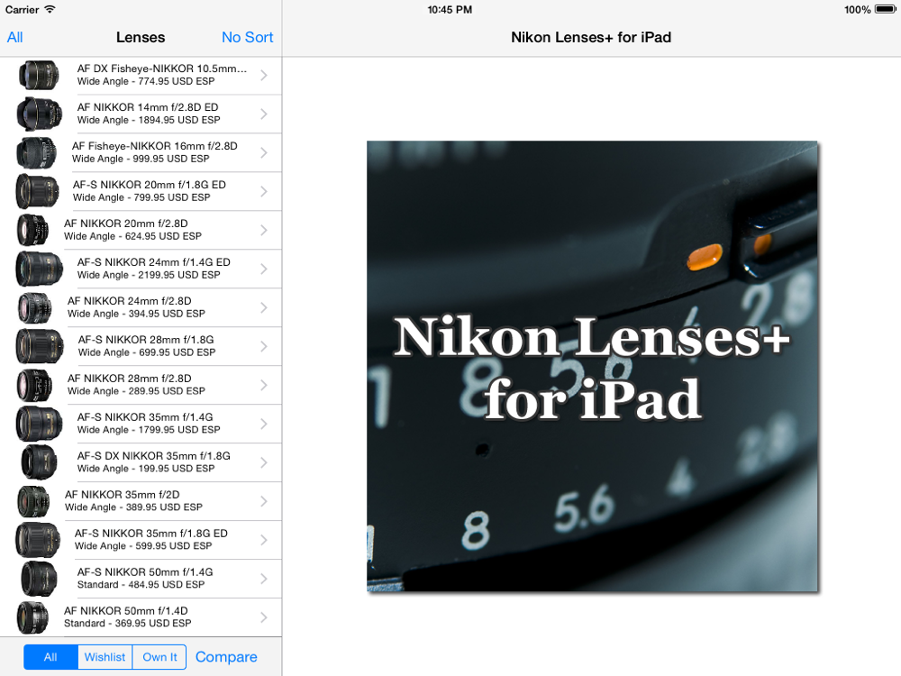
Task: Select "AF-S NIKKOR 24mm f/1.4G ED" lens name
Action: [154, 262]
